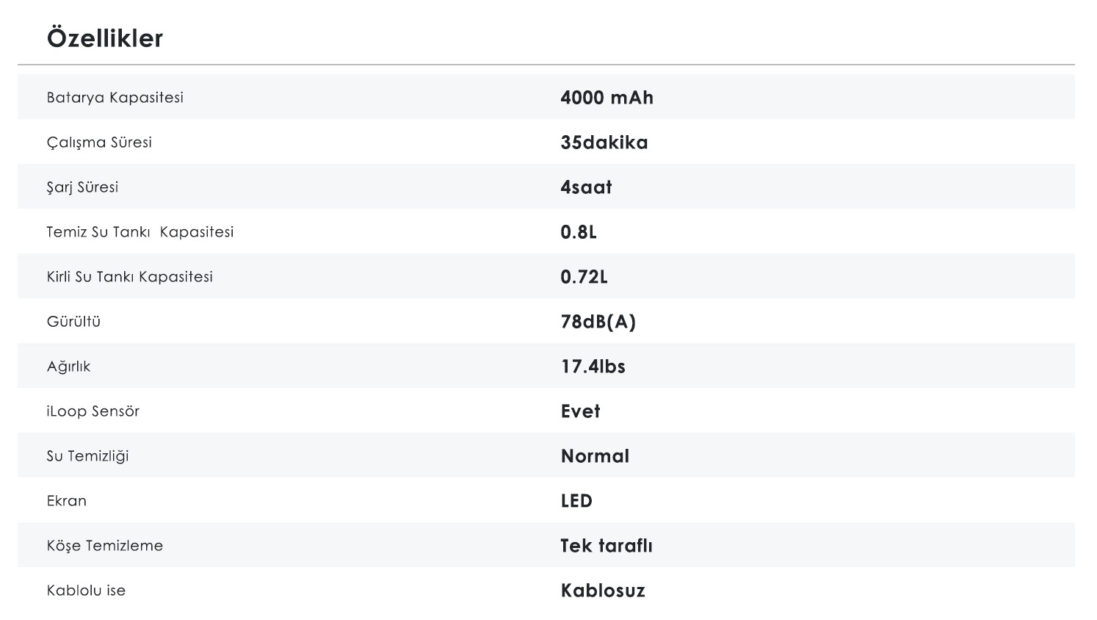Click the Özellikler heading
The width and height of the screenshot is (1097, 620).
pos(105,38)
